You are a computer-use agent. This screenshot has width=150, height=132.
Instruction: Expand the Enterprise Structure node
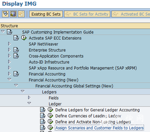tap(9, 50)
